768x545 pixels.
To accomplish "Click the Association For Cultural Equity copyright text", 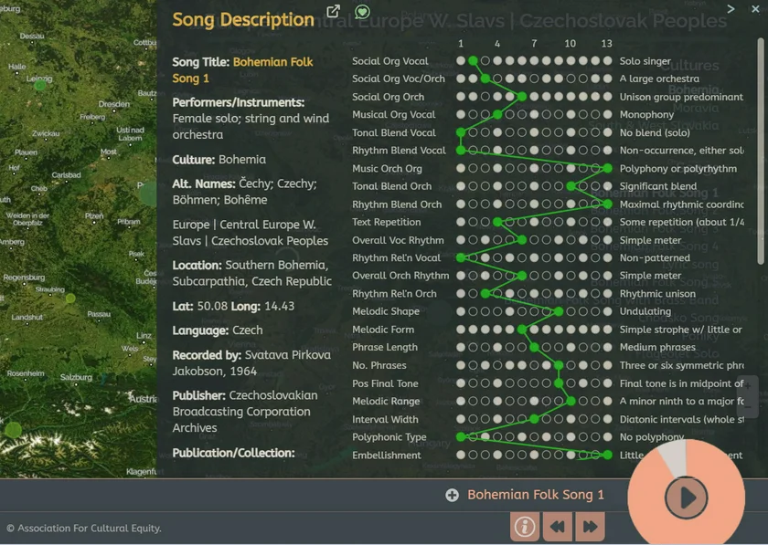I will point(84,528).
